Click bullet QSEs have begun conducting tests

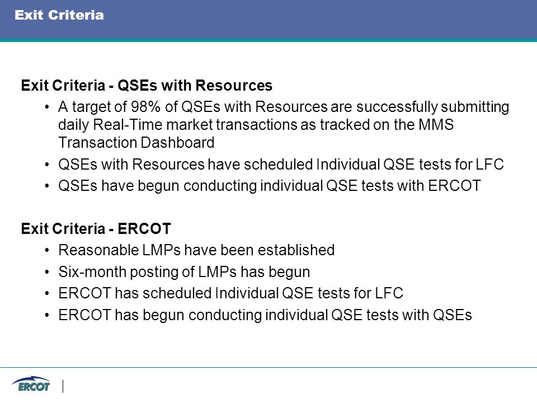click(x=270, y=186)
